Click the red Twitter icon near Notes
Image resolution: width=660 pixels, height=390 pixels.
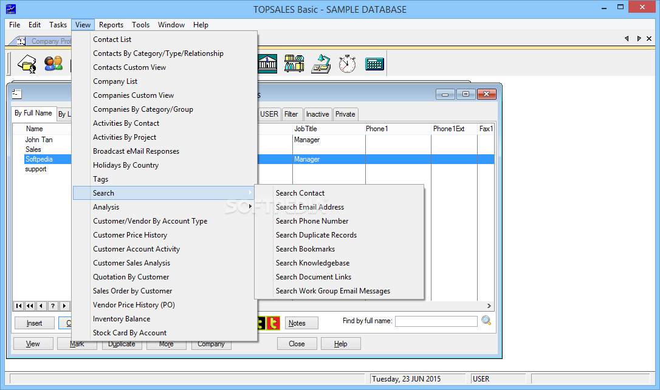[273, 323]
